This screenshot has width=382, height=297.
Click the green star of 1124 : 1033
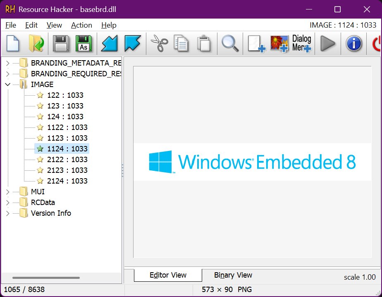tap(40, 149)
